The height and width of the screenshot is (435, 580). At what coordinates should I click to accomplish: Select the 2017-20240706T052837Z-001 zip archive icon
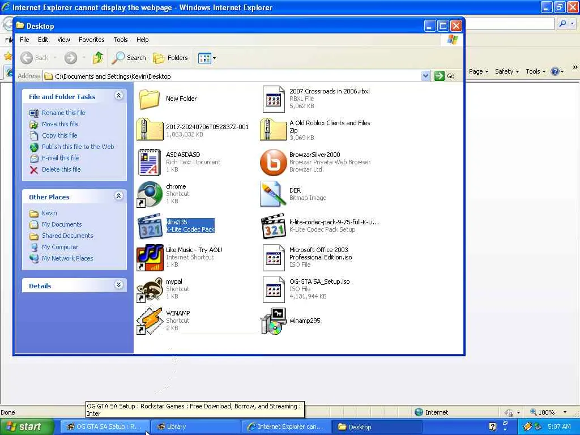click(x=150, y=130)
